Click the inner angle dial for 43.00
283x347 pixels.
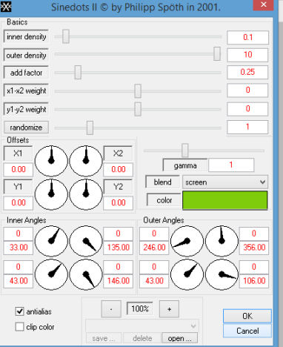pyautogui.click(x=51, y=274)
